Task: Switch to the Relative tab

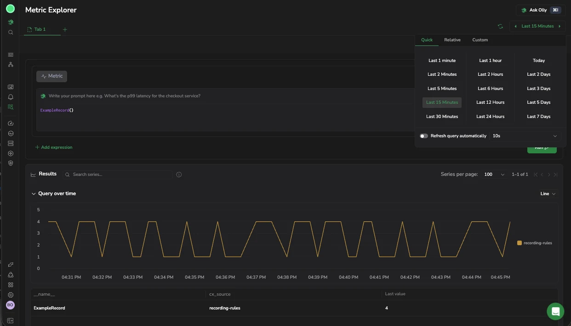Action: (452, 40)
